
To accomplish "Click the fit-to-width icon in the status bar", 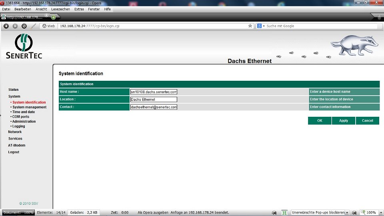I will [x=284, y=213].
